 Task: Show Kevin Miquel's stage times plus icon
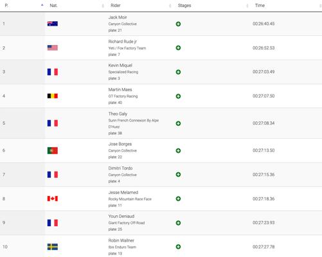[x=178, y=72]
